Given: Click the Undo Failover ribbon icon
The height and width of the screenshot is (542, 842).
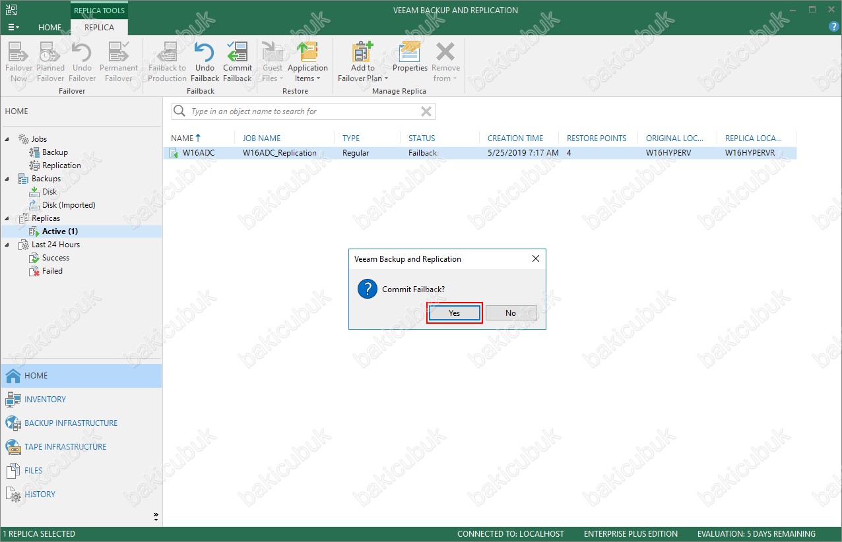Looking at the screenshot, I should point(82,61).
